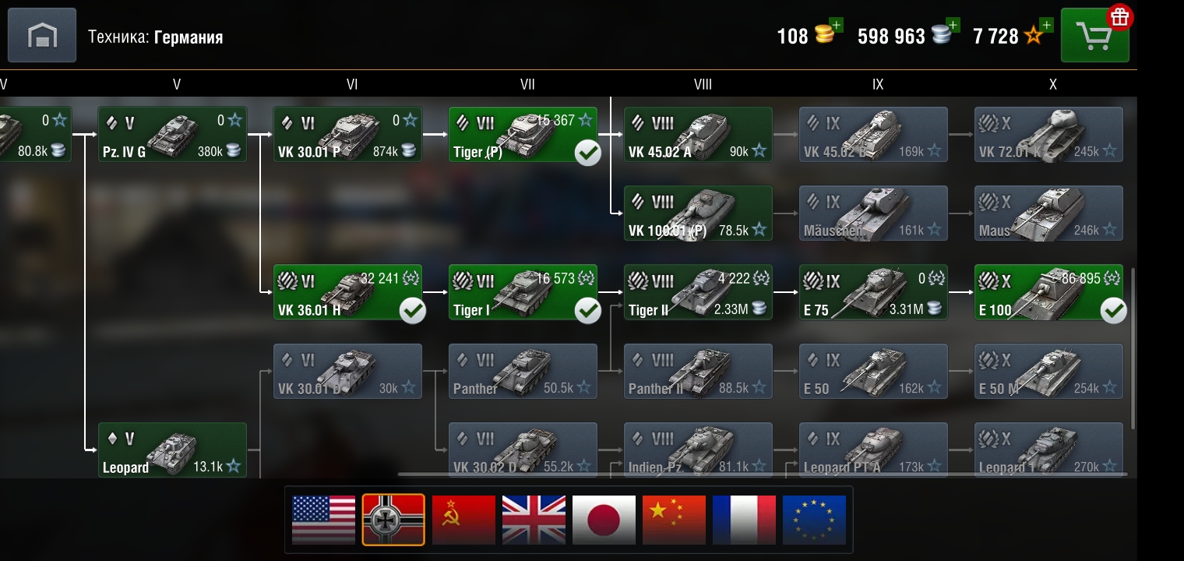Click the E 100 checkmark
Image resolution: width=1184 pixels, height=561 pixels.
click(x=1113, y=311)
